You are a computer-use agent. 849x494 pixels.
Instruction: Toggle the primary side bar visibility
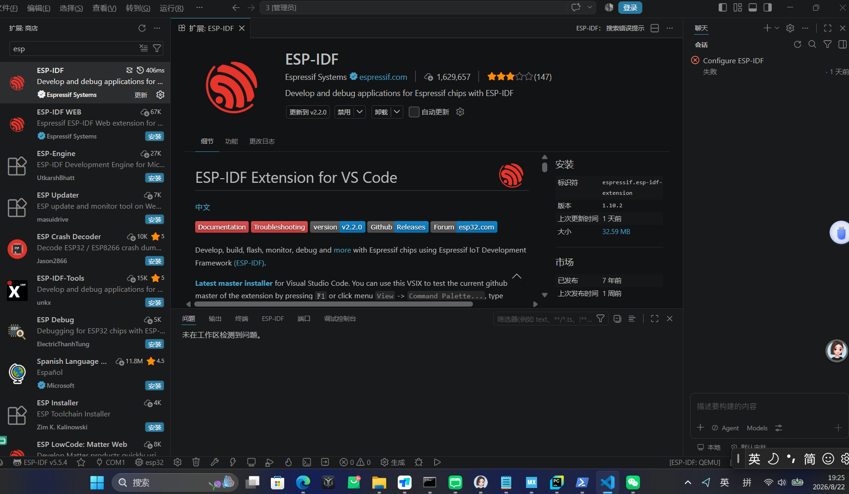coord(723,7)
